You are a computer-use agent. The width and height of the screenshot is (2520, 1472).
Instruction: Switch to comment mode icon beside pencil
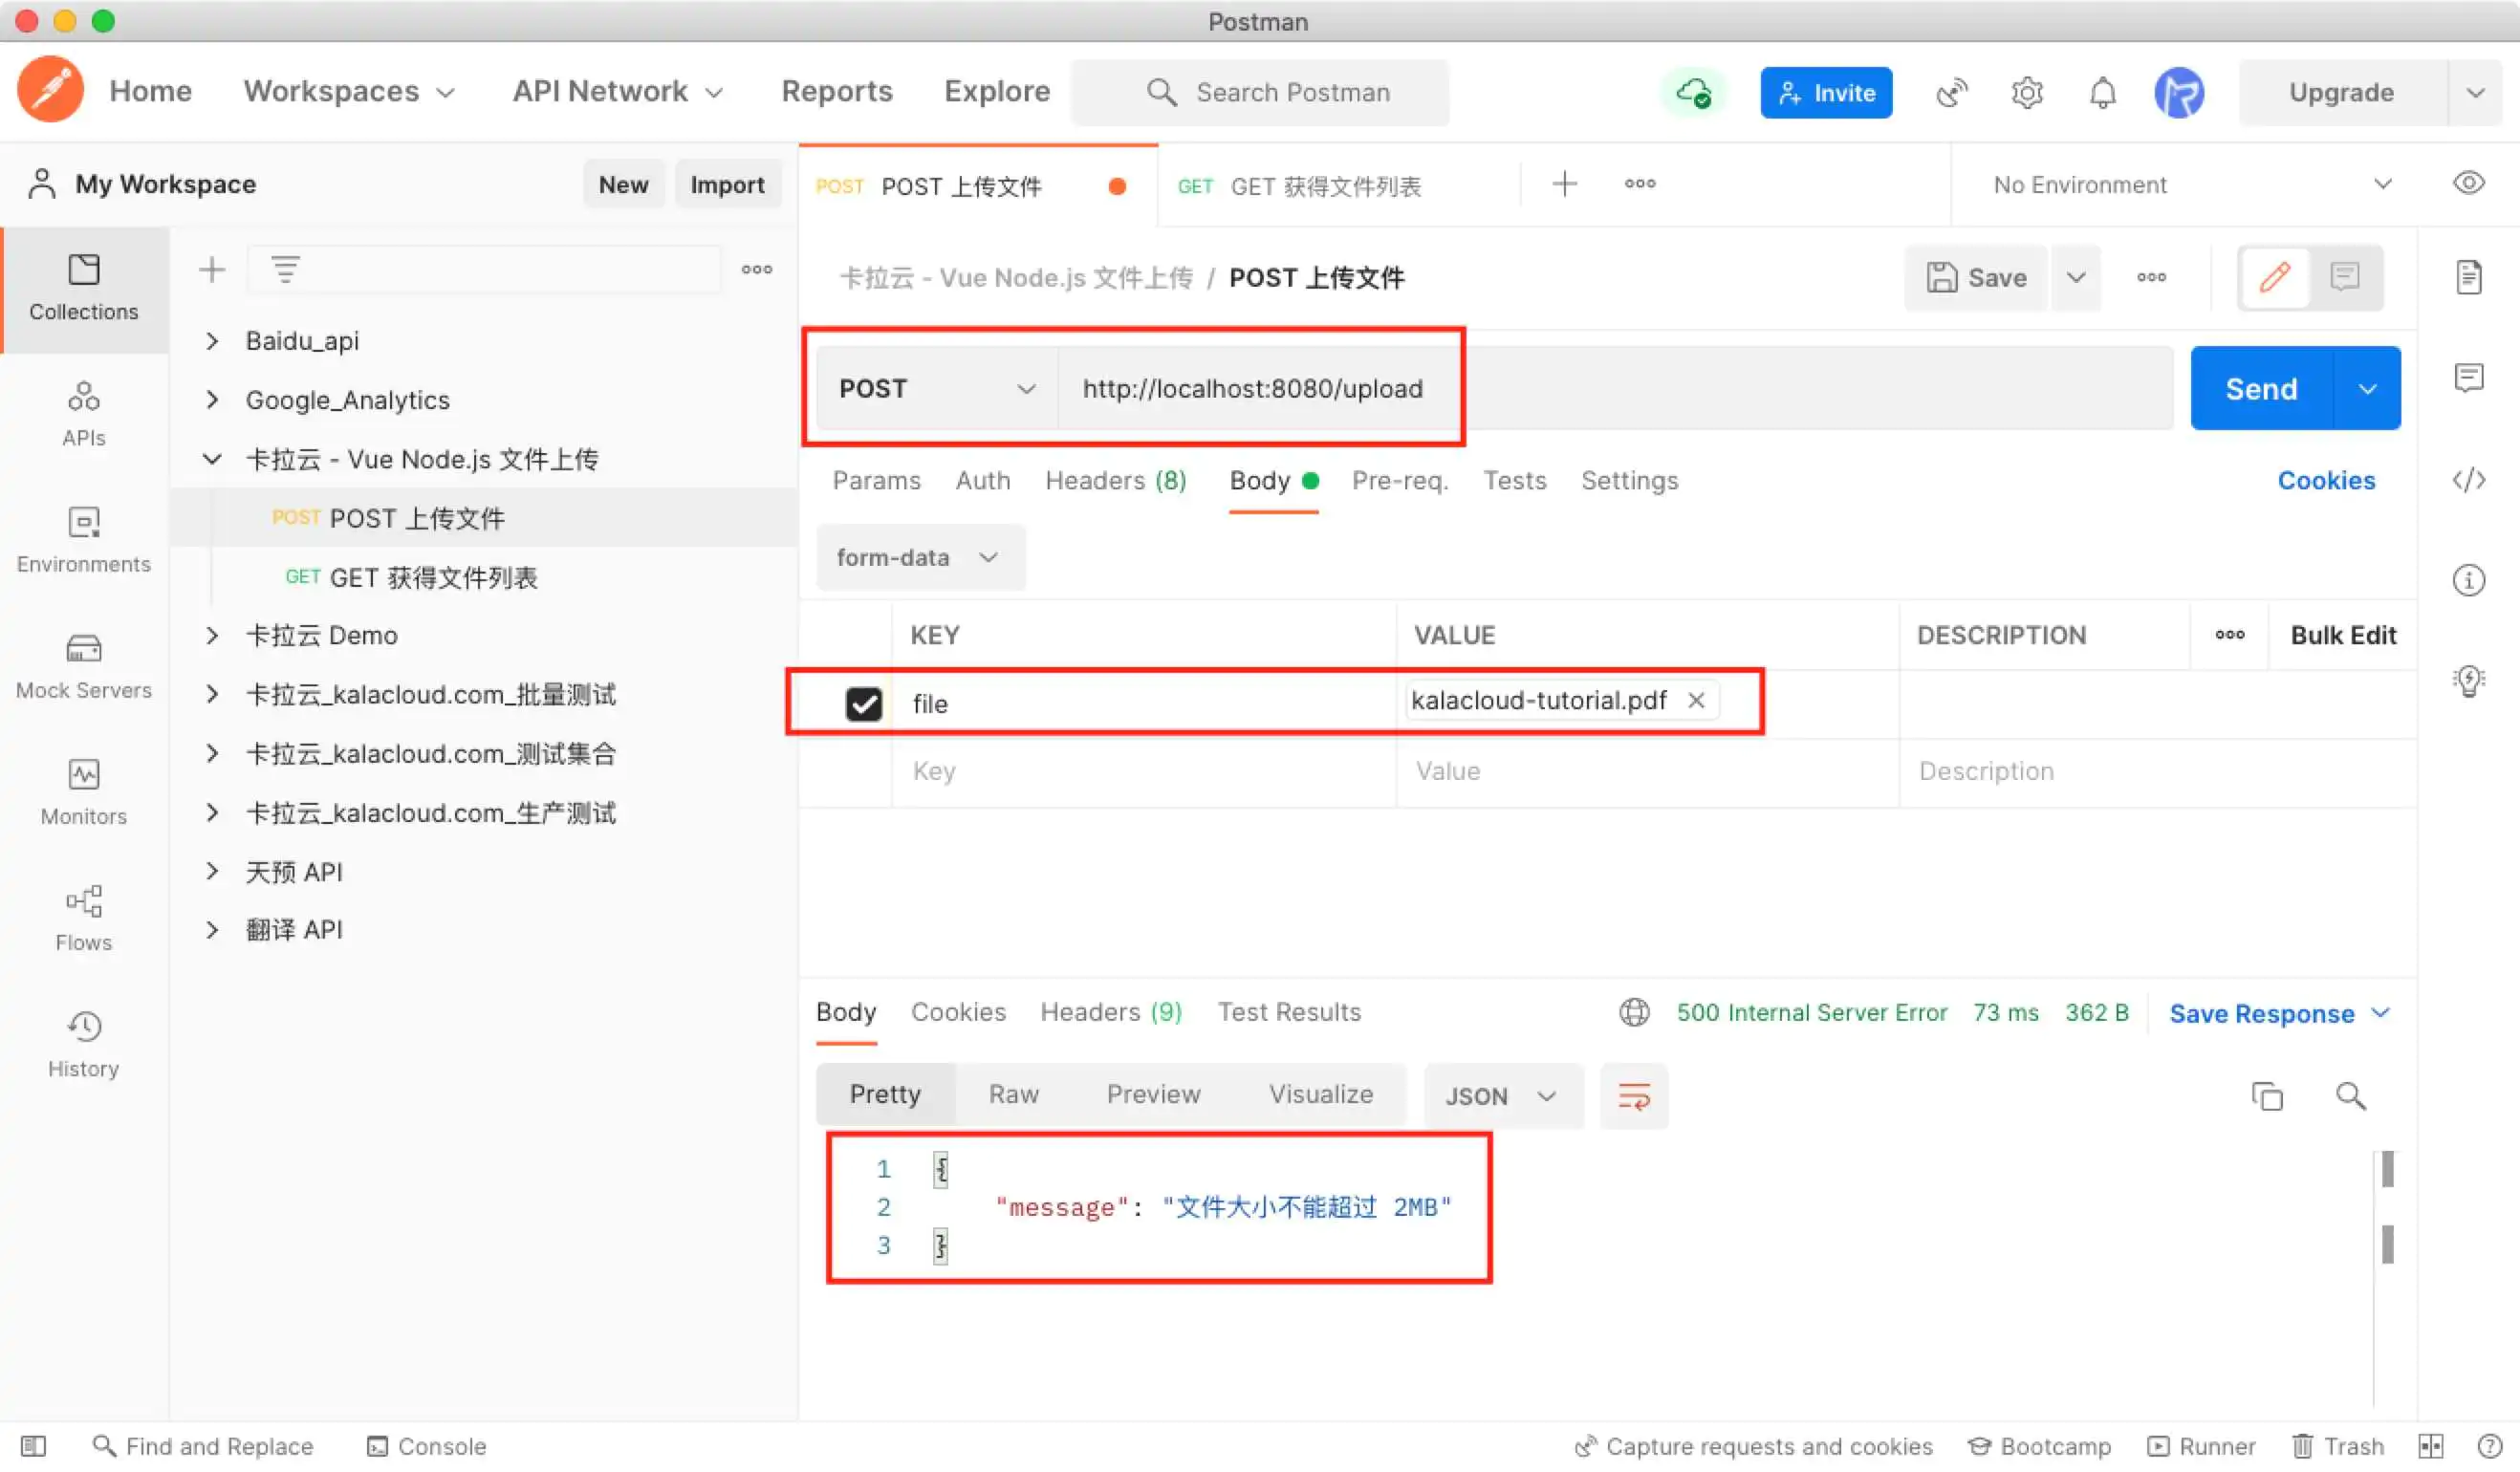point(2344,276)
